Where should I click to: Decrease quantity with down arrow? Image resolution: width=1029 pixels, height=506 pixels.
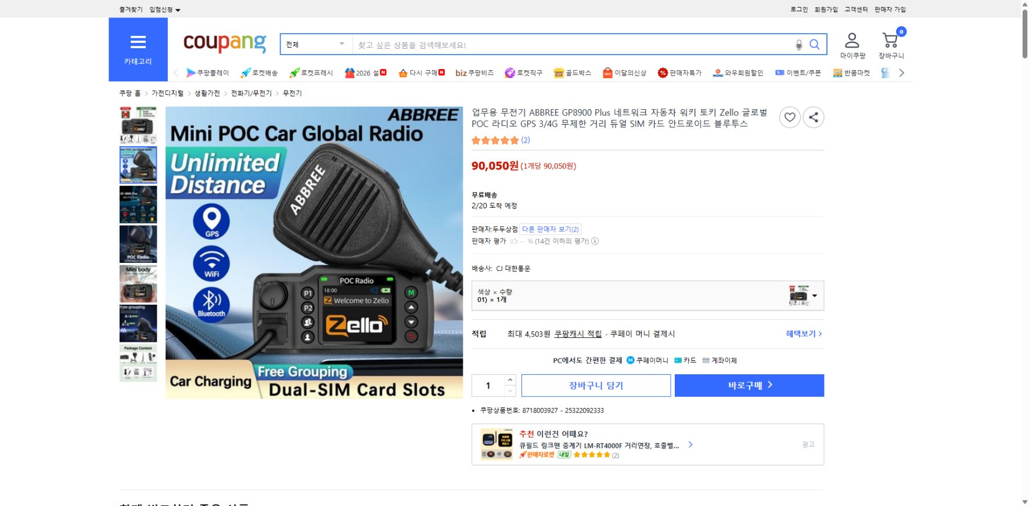[x=510, y=391]
